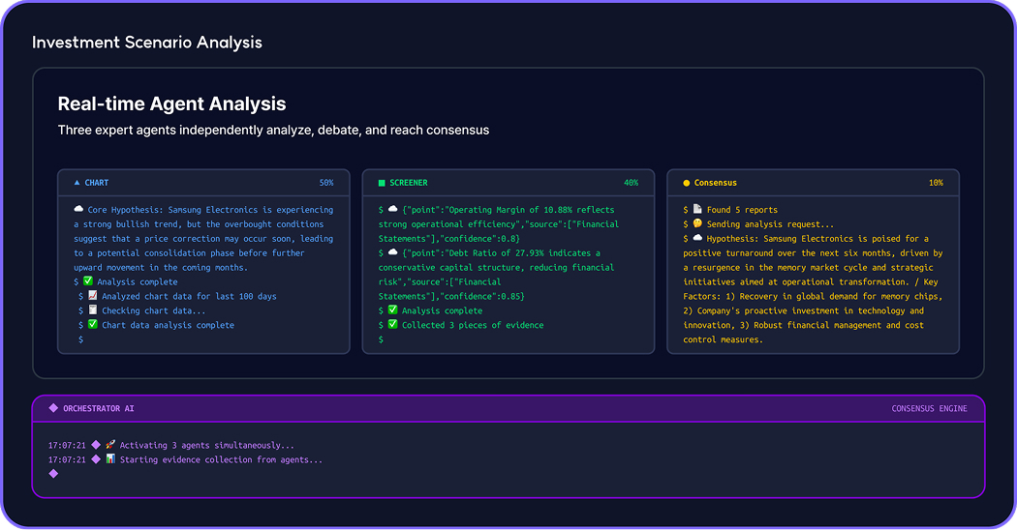Click the Screener's Analysis complete checkmark

[x=392, y=310]
